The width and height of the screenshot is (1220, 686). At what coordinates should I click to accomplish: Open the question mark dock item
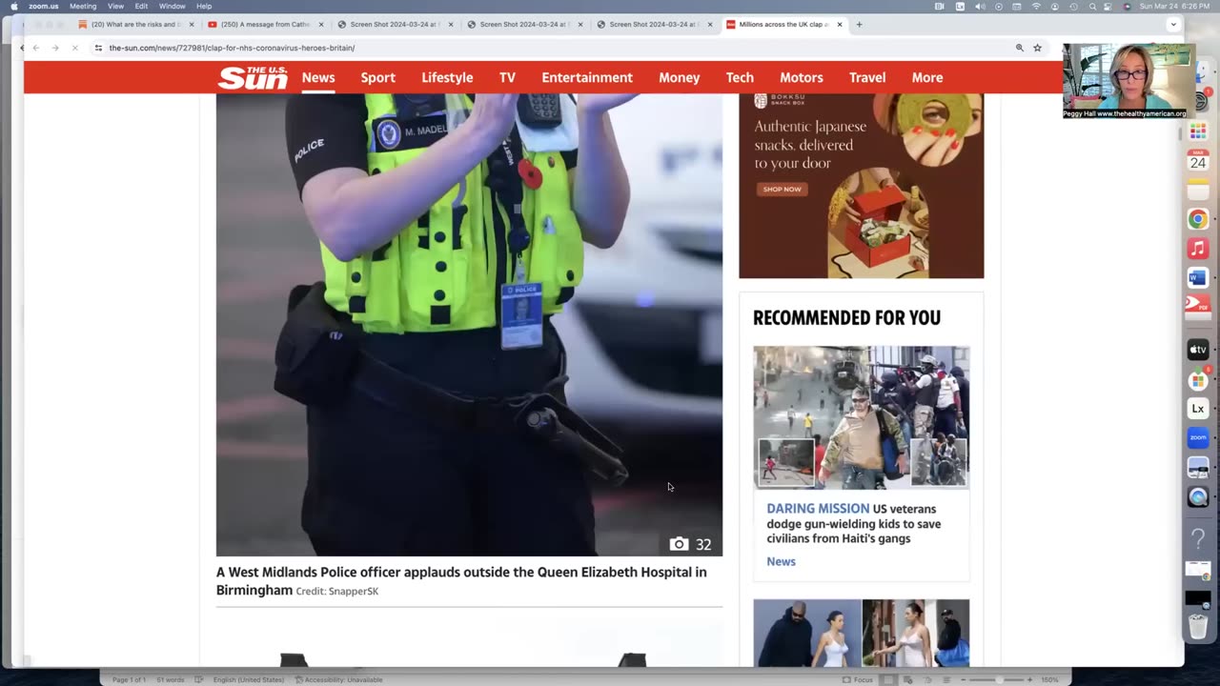tap(1198, 539)
